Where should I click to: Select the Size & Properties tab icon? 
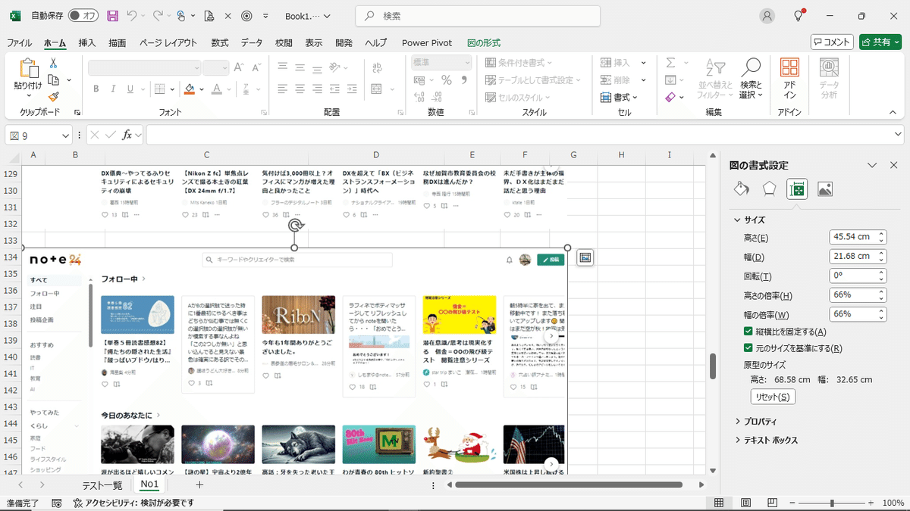(x=797, y=189)
